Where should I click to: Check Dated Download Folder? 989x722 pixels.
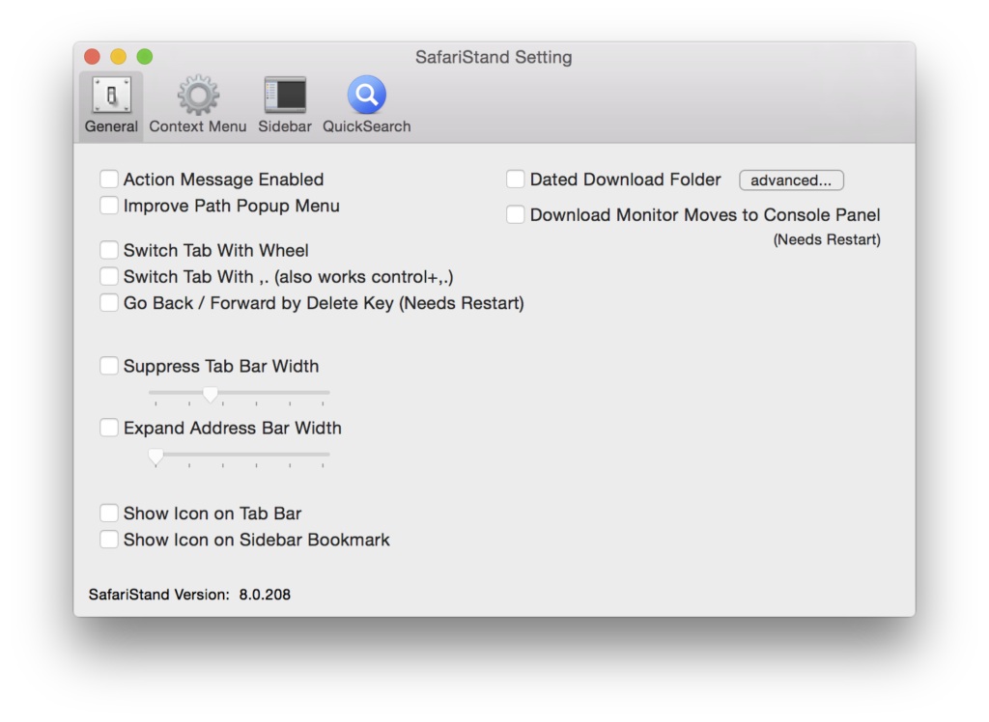point(515,179)
